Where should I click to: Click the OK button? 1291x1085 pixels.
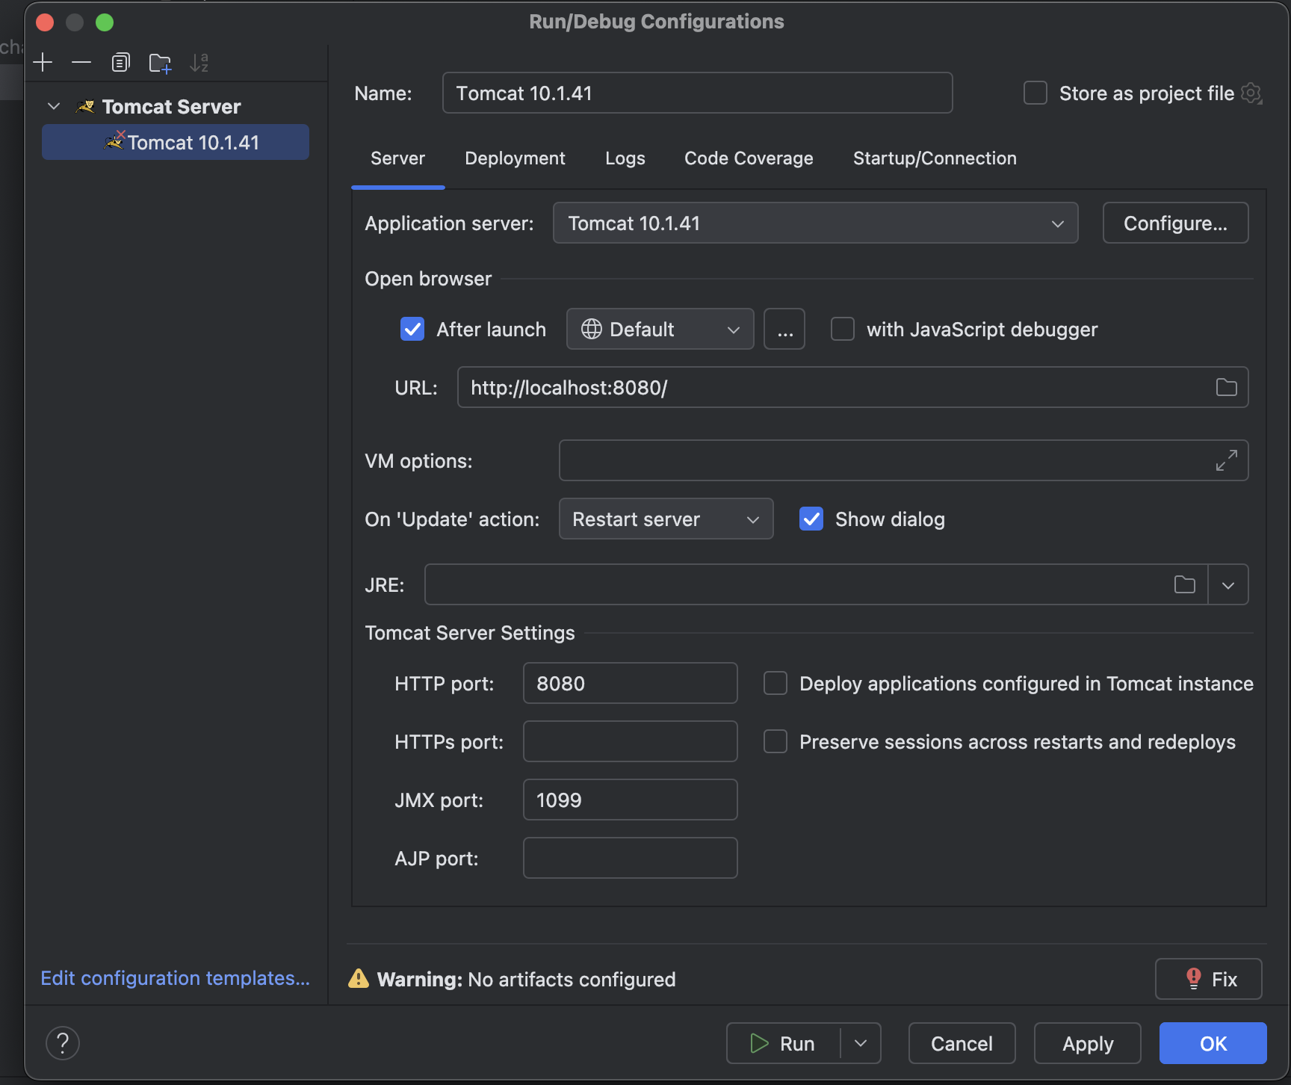[1213, 1043]
